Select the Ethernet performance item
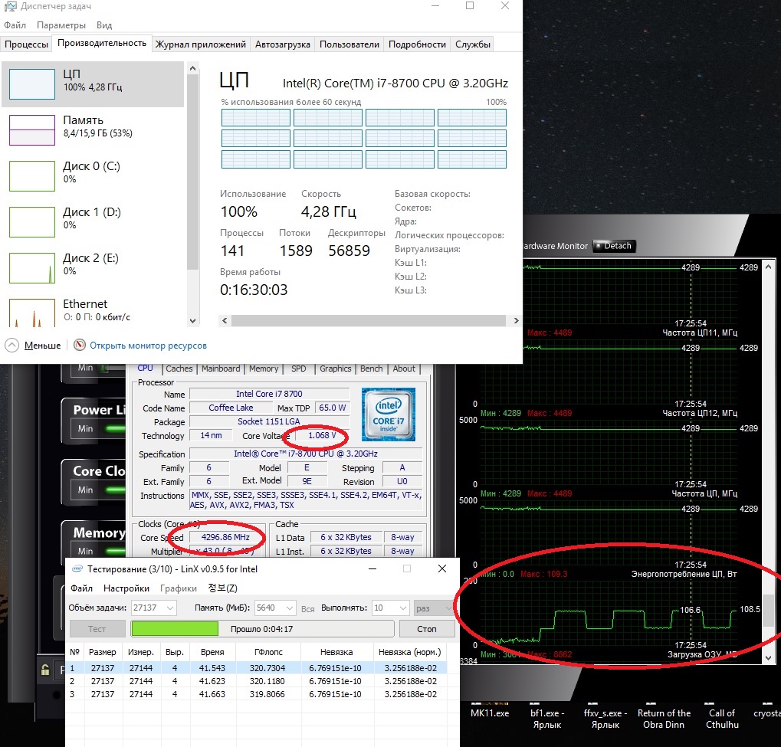781x747 pixels. click(x=93, y=313)
